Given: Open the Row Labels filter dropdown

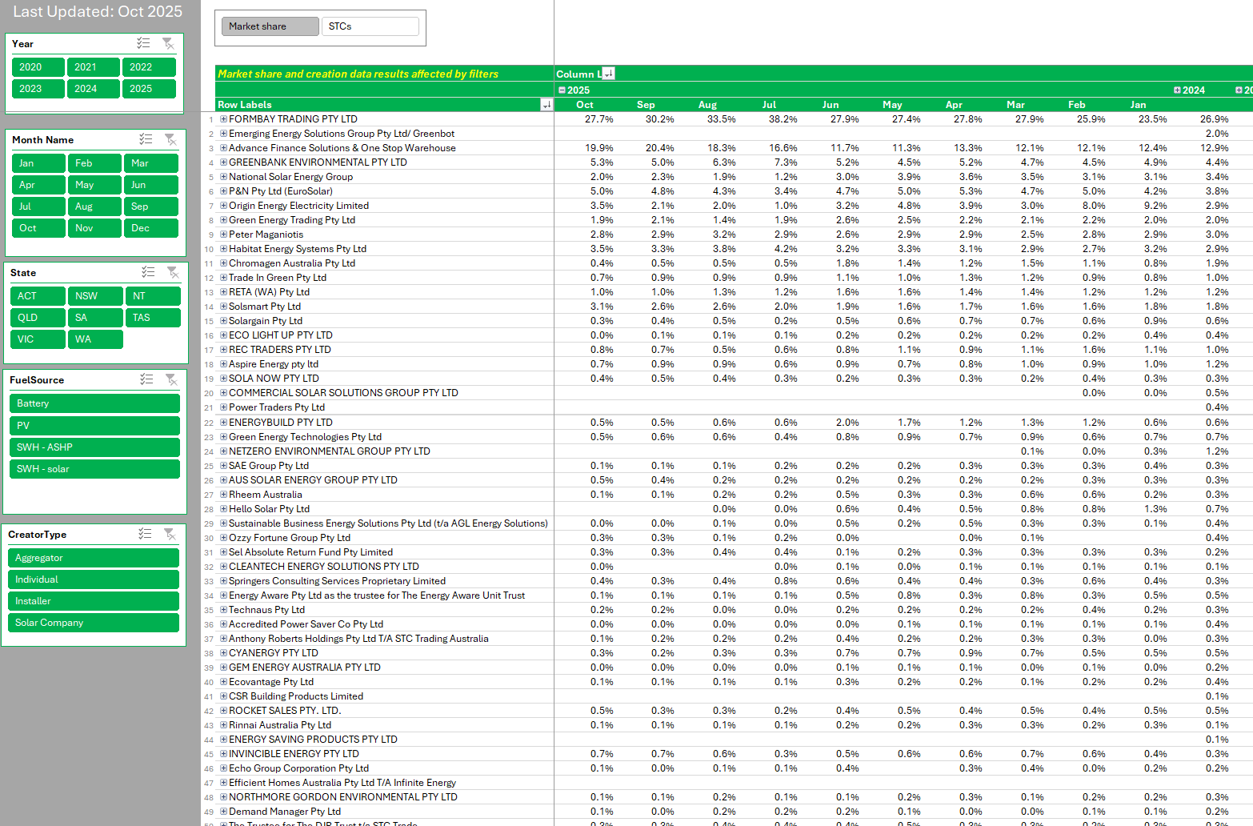Looking at the screenshot, I should click(546, 105).
